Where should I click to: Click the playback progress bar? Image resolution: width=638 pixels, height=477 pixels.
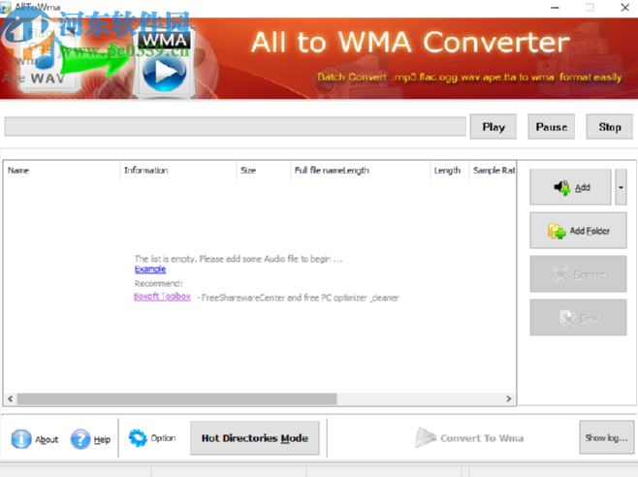pyautogui.click(x=236, y=127)
